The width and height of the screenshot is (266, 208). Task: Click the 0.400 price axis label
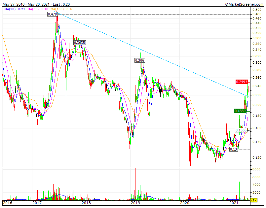point(257,33)
